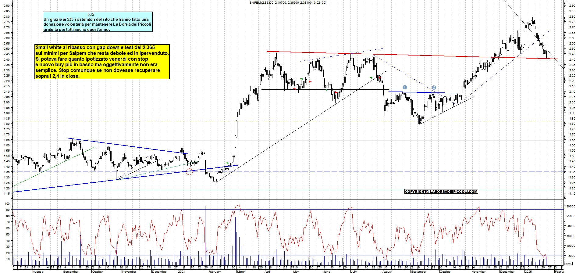Image resolution: width=576 pixels, height=273 pixels.
Task: Click the 30000 volume scale value
Action: 571,207
